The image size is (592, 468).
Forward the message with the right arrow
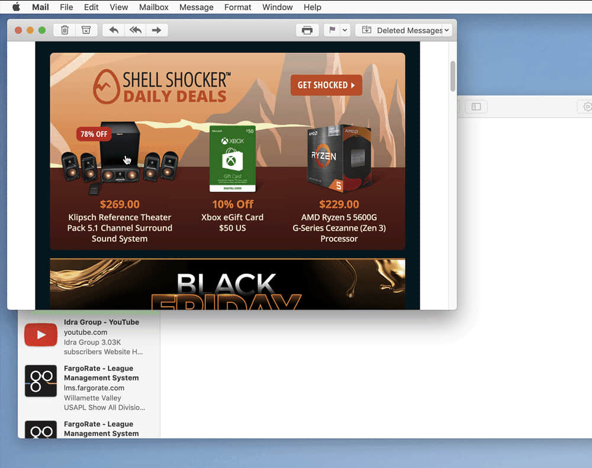click(157, 30)
